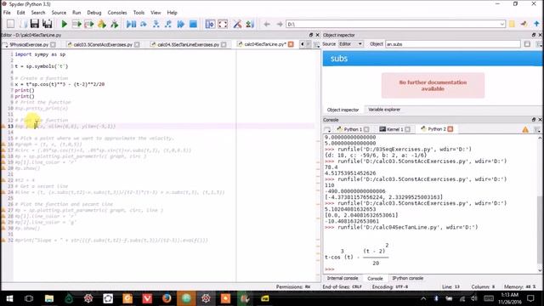Open console options dropdown icon
Screen dimensions: 544x306
(538, 129)
